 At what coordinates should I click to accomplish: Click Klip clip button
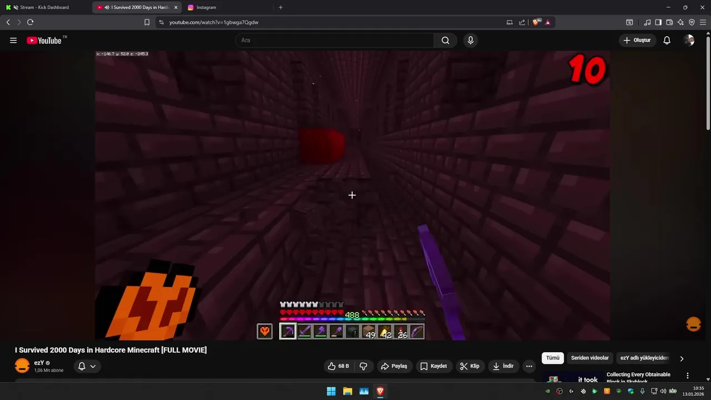click(470, 366)
